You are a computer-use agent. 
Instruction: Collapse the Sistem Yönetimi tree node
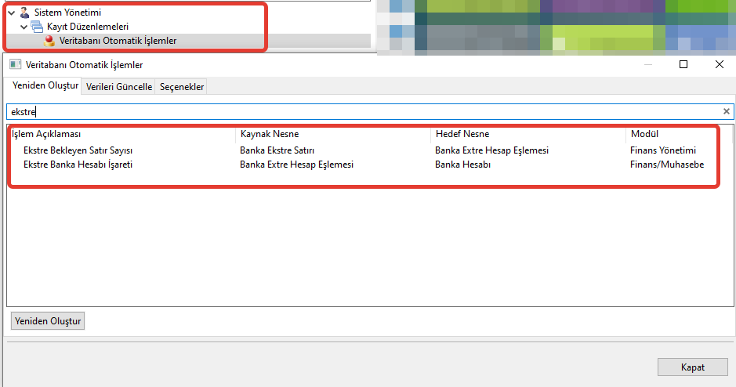[11, 13]
